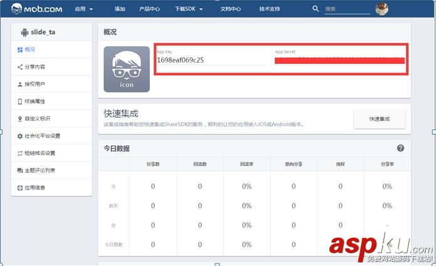
Task: Select the slide_ta app title
Action: pyautogui.click(x=43, y=32)
